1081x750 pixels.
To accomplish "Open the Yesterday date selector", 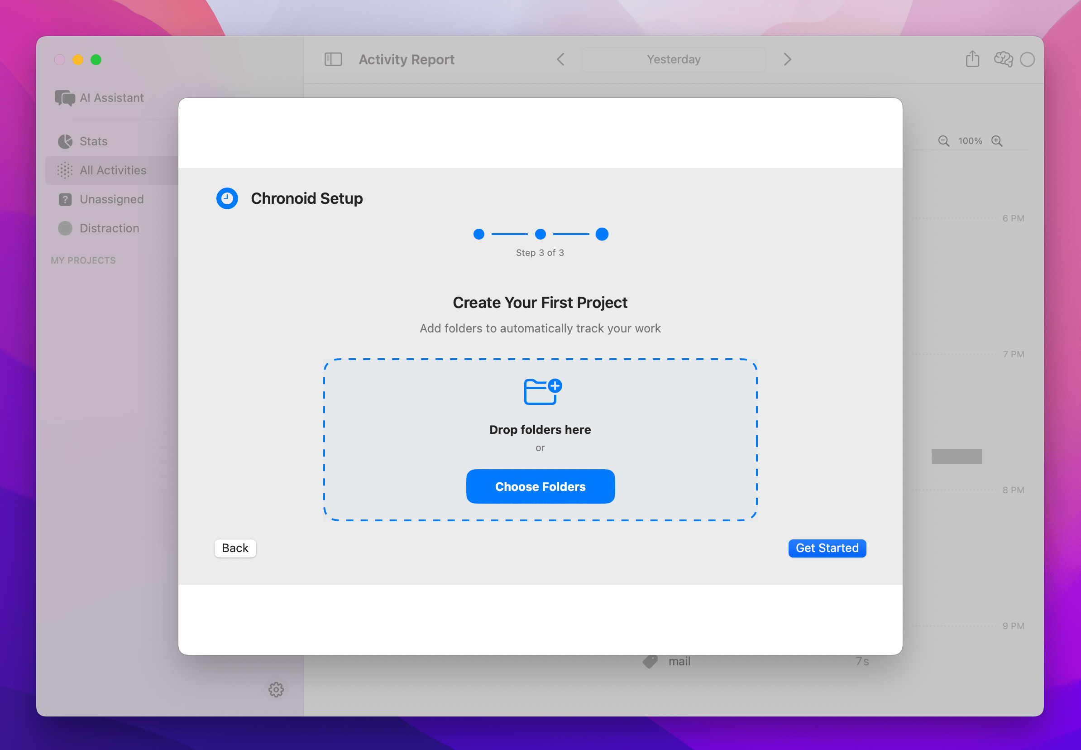I will [x=673, y=59].
